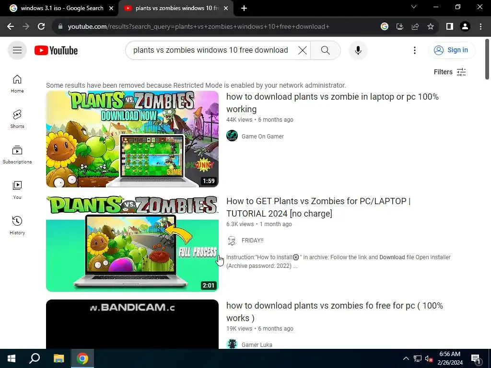Open File Explorer from the taskbar
Image resolution: width=491 pixels, height=368 pixels.
coord(58,358)
